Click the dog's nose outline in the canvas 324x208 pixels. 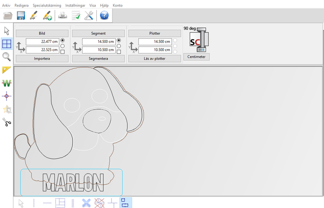(97, 122)
